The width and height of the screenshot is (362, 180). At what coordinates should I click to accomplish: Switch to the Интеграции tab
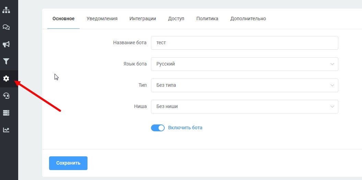click(143, 19)
